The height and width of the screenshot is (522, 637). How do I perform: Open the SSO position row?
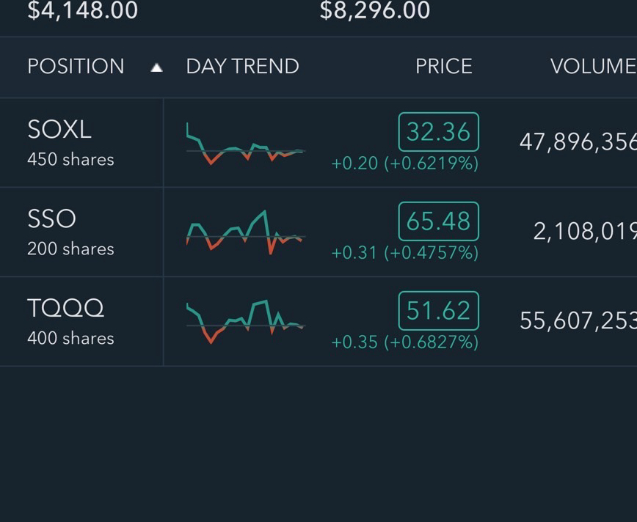pos(318,232)
